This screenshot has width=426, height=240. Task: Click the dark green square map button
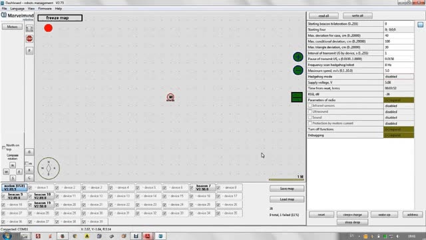point(297,97)
